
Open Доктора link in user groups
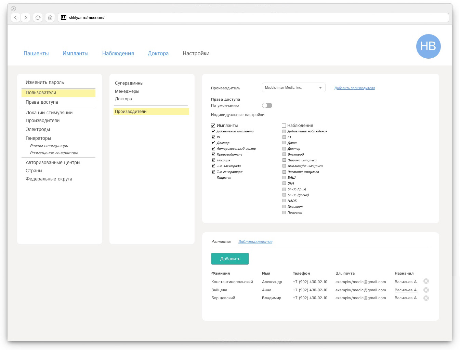coord(123,99)
